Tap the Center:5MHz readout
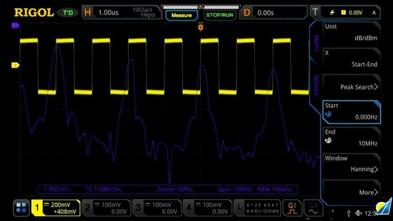 click(x=175, y=189)
